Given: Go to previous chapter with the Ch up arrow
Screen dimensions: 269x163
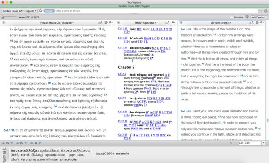Looking at the screenshot, I should (17, 143).
